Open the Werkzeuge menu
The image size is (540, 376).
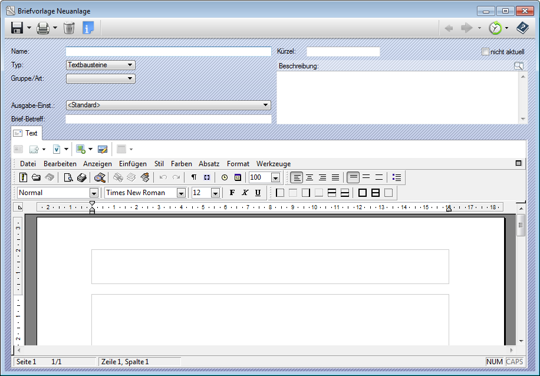pyautogui.click(x=273, y=164)
